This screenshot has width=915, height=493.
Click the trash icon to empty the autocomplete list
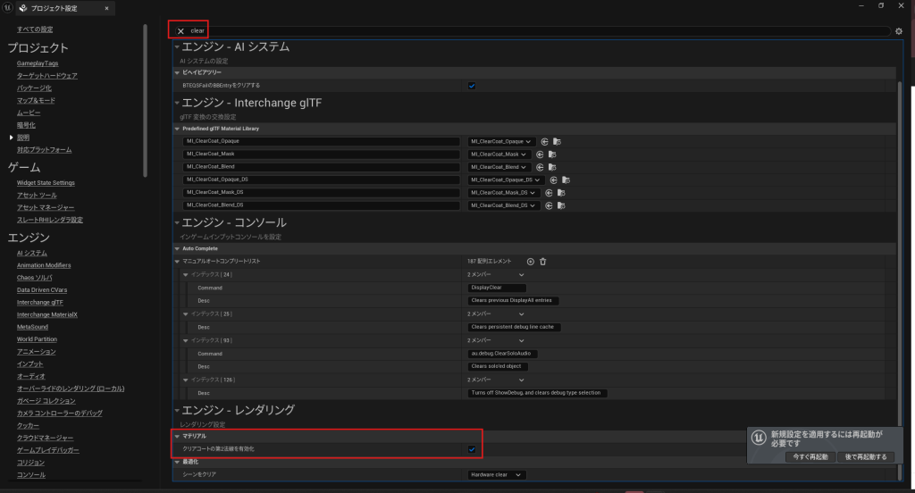click(542, 261)
